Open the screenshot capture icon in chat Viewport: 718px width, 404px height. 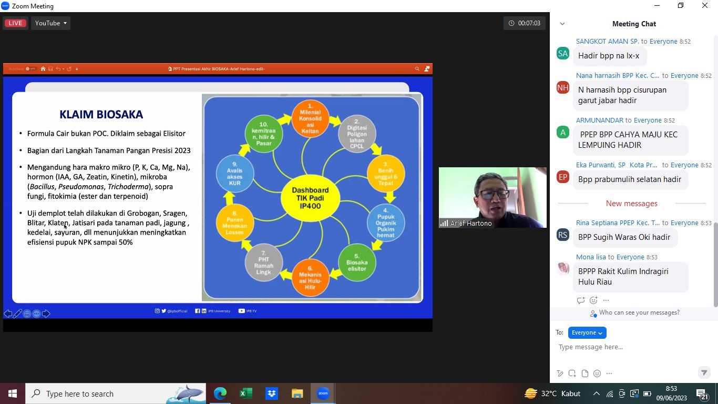[572, 373]
